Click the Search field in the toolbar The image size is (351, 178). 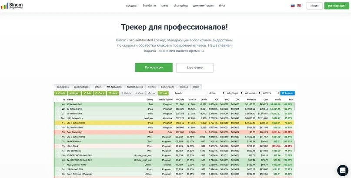pos(190,93)
